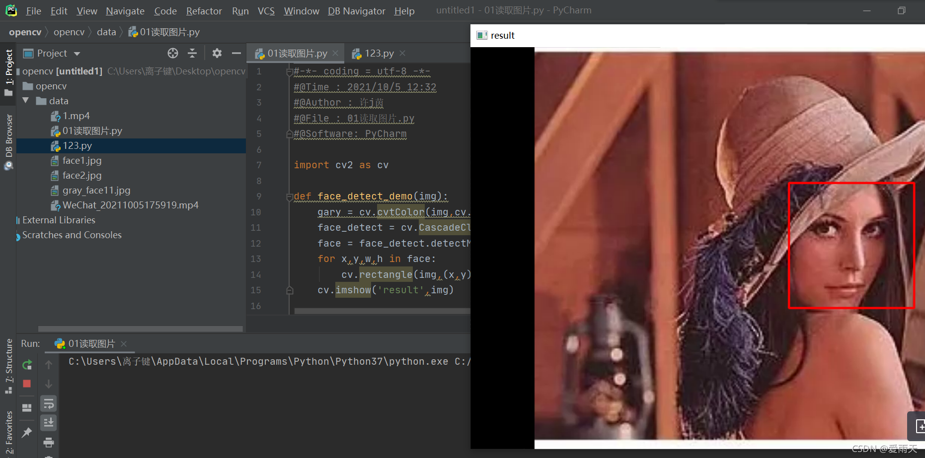Open the Navigate menu
Screen dimensions: 925x458
[125, 11]
